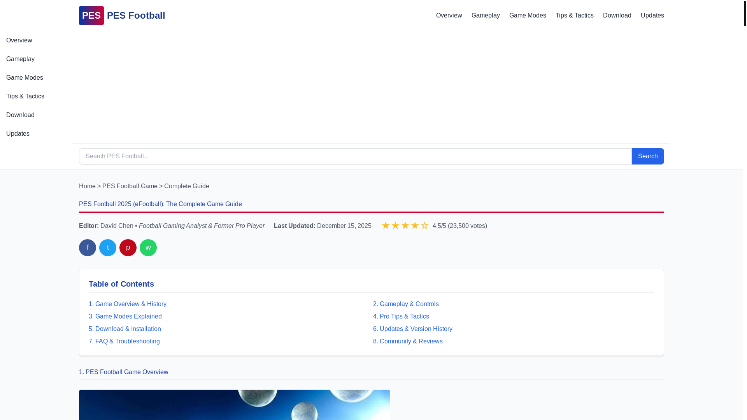Click the PES Football Game Overview heading
Screen dimensions: 747x420
coord(124,372)
